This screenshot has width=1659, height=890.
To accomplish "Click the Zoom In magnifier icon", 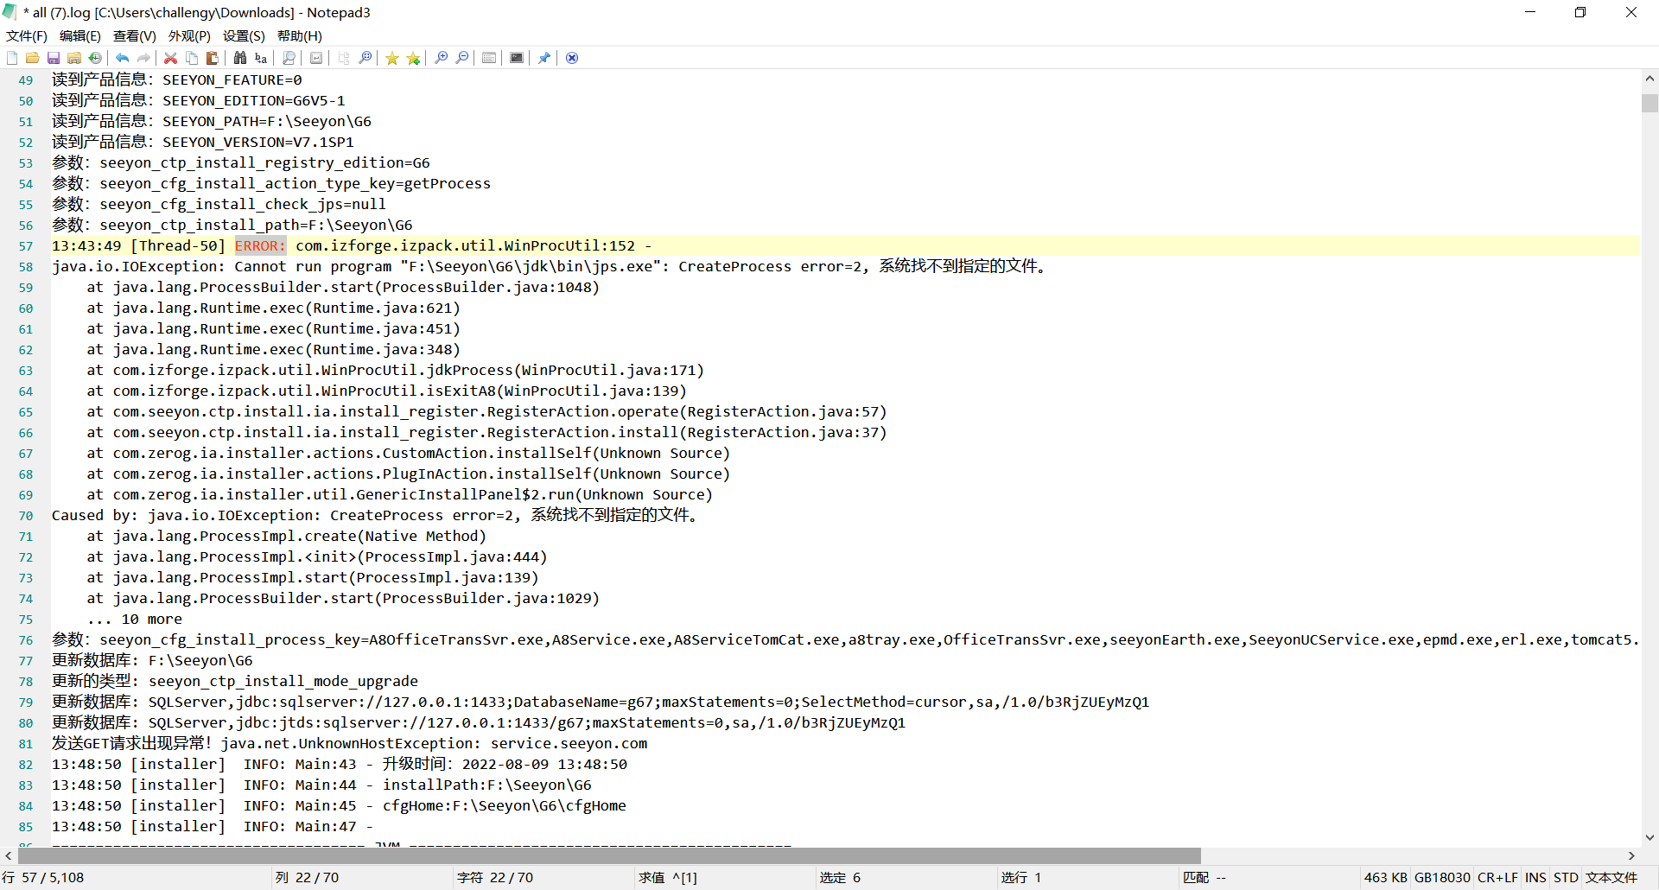I will (442, 58).
